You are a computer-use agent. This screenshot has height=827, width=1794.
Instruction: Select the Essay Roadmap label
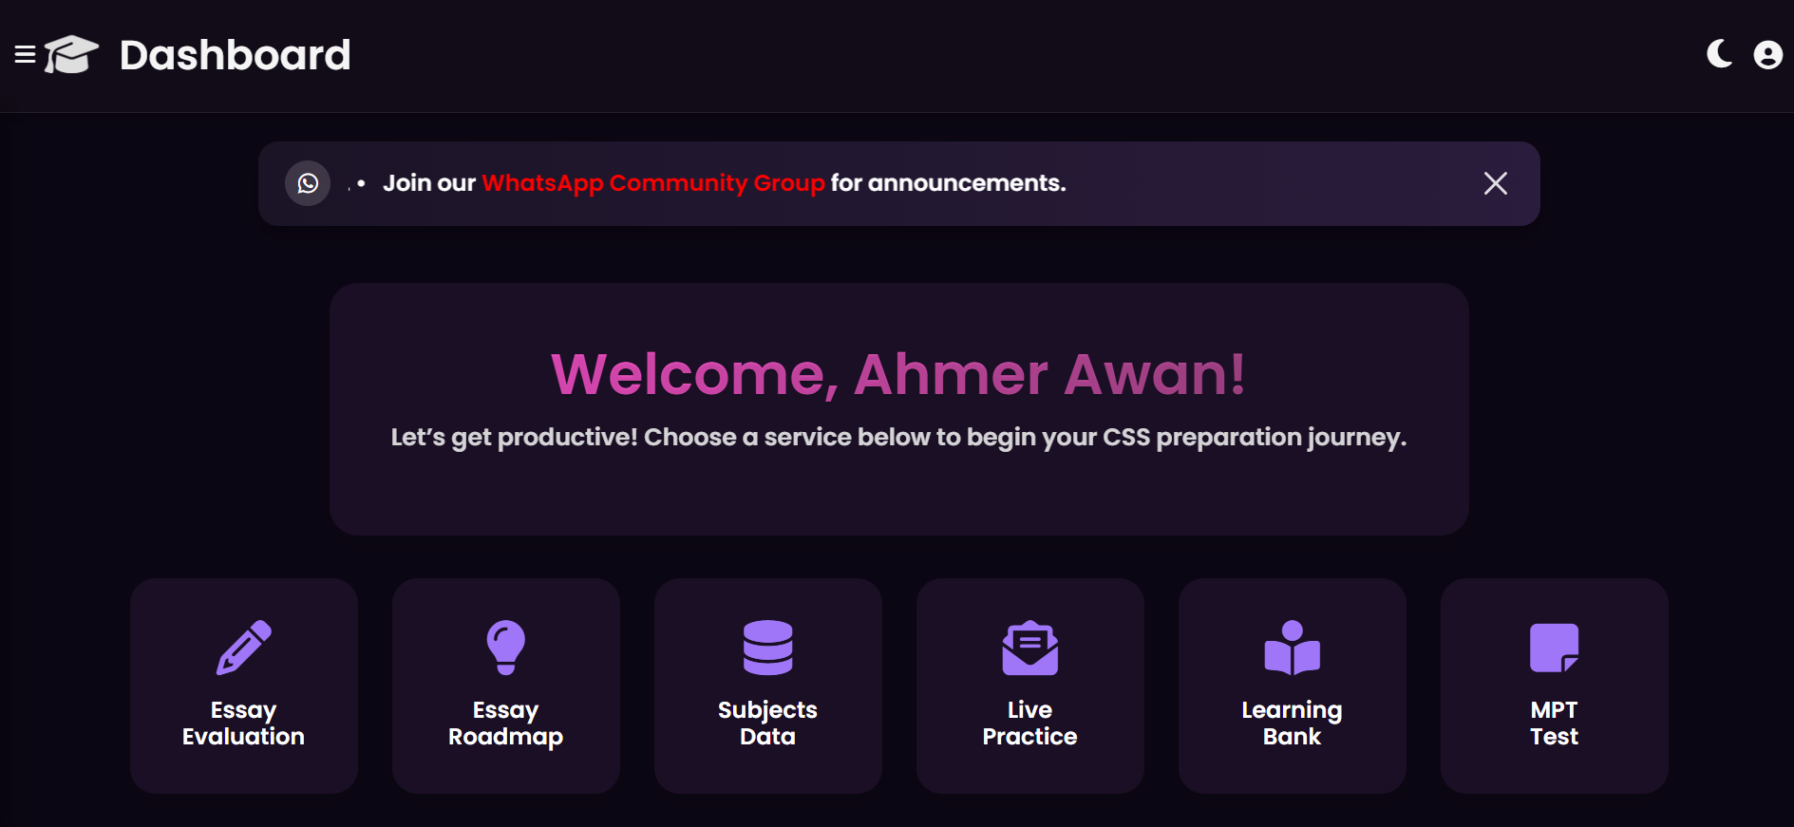(x=506, y=724)
